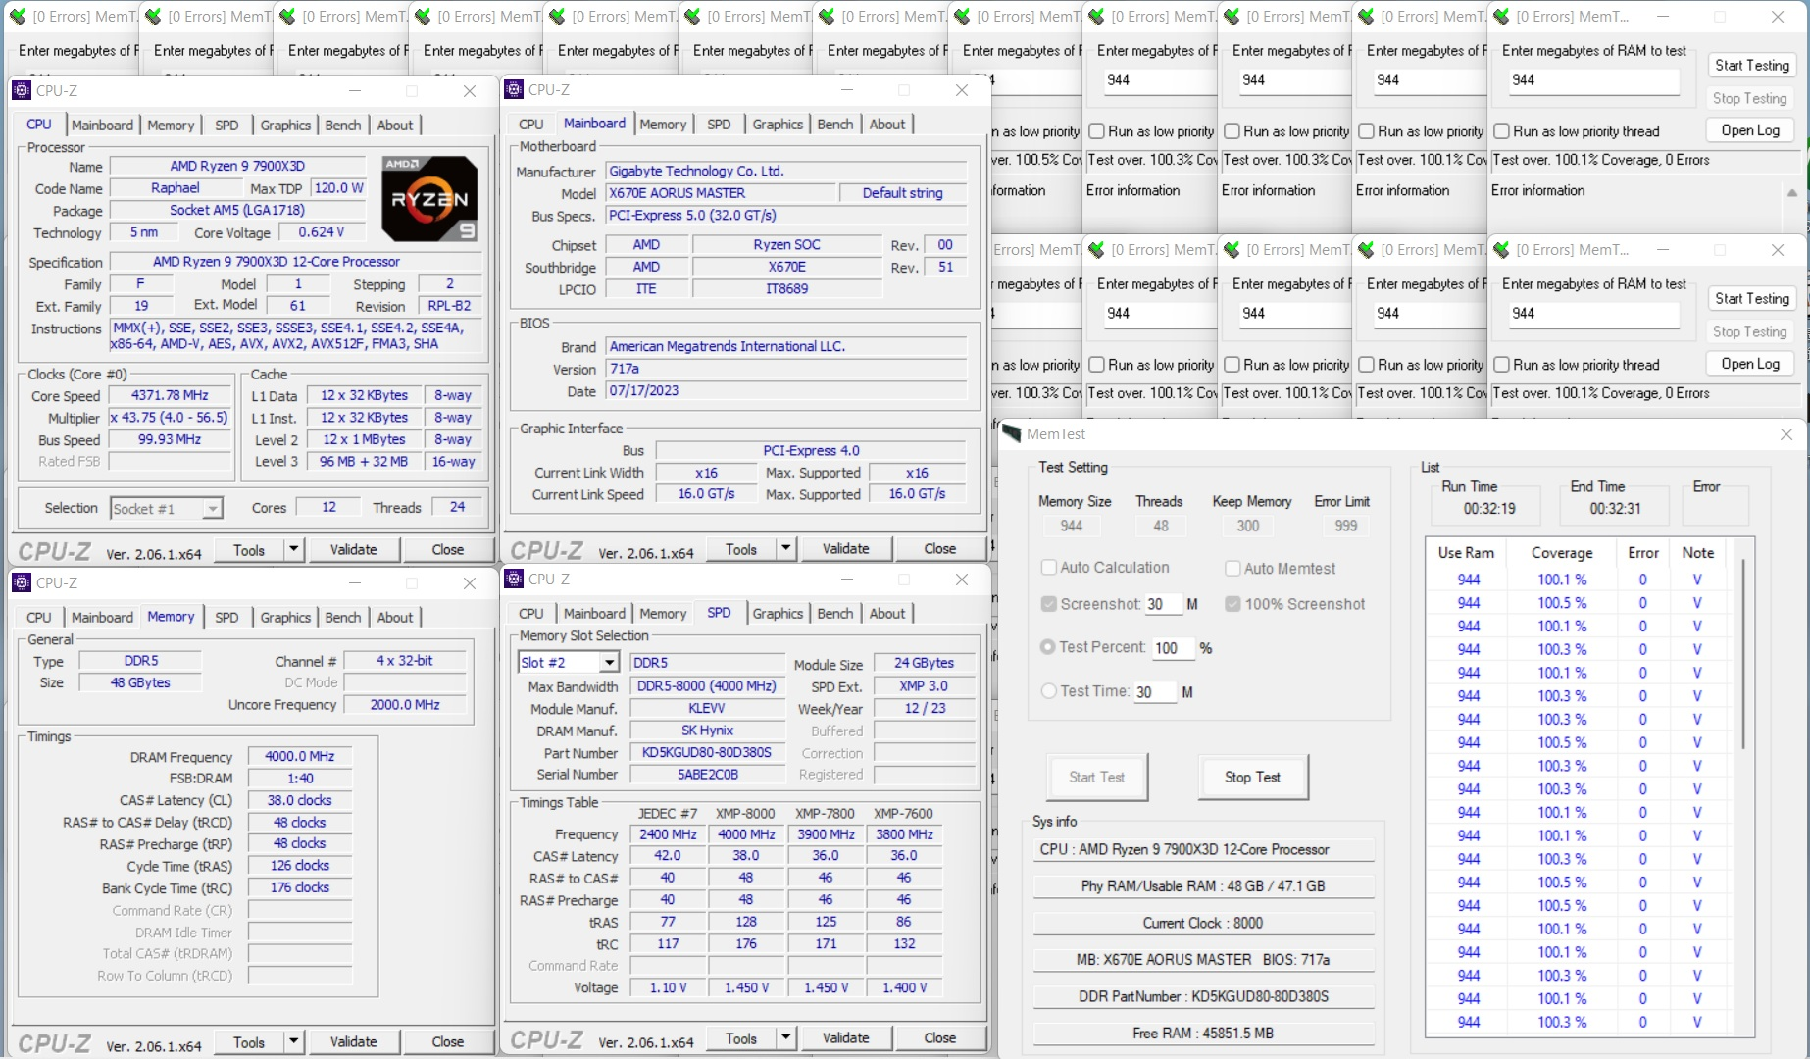Click megabytes field showing 944 in second-row rightmost MemTest
This screenshot has width=1810, height=1059.
pyautogui.click(x=1594, y=314)
